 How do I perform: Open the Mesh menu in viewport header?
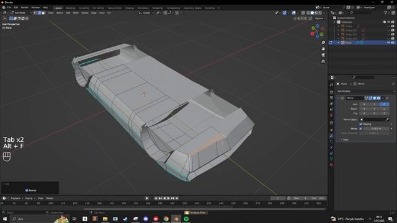76,12
